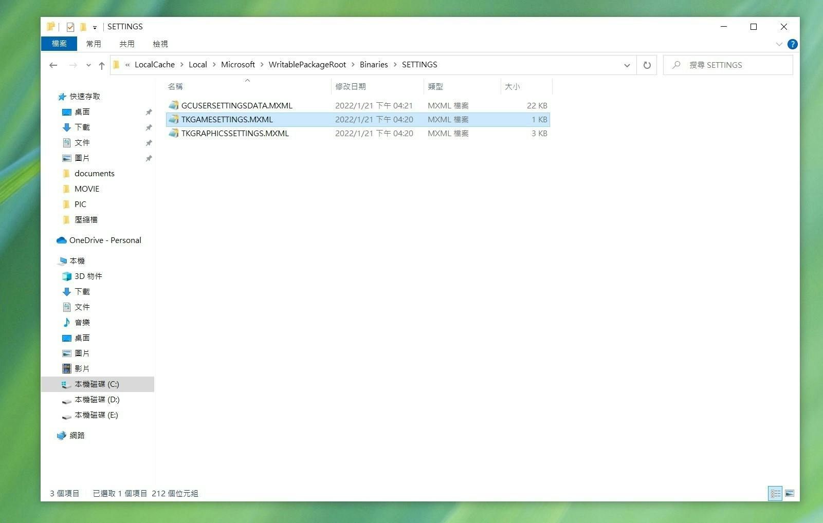The height and width of the screenshot is (523, 823).
Task: Switch to large icons view layout
Action: point(790,493)
